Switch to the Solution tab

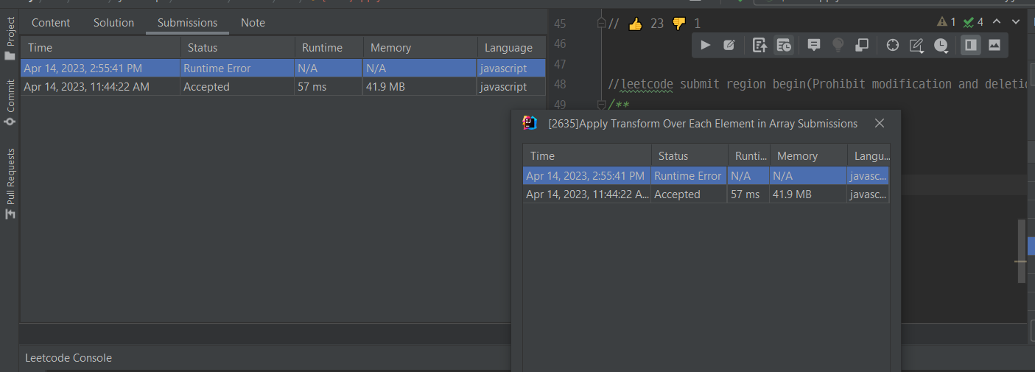click(x=114, y=23)
